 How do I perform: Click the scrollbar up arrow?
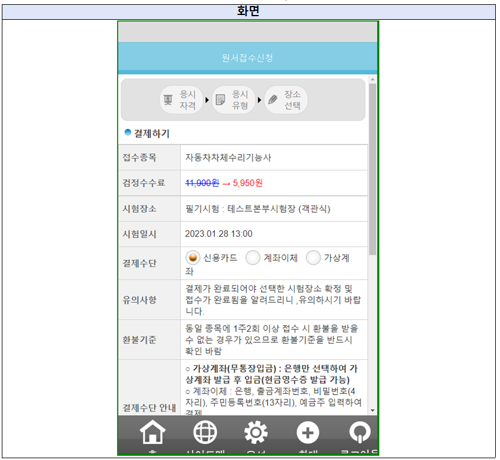tap(372, 79)
